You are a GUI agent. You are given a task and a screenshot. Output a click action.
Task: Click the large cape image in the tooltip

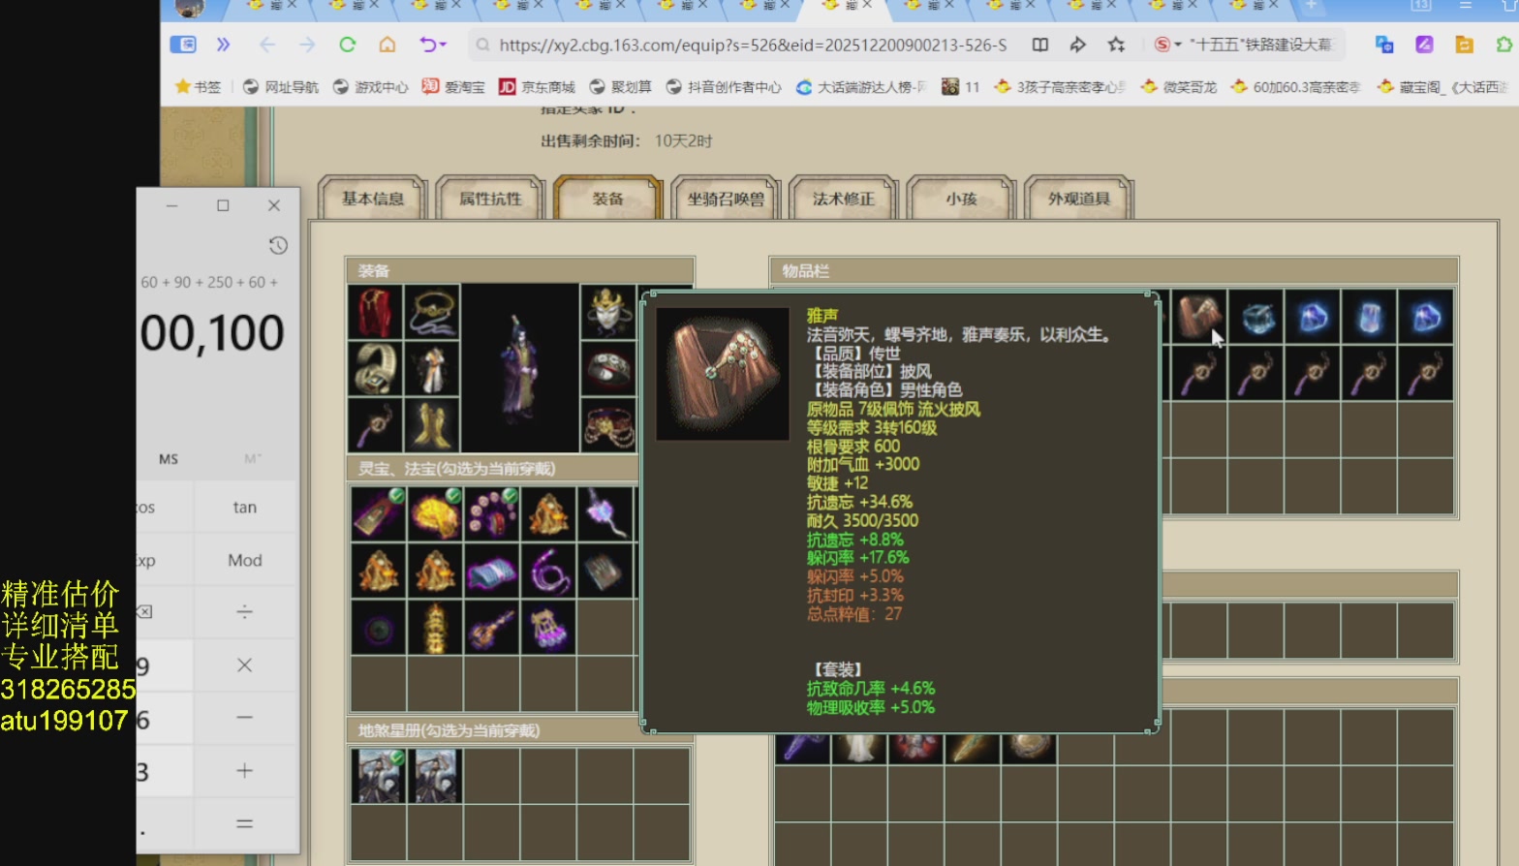pyautogui.click(x=723, y=374)
